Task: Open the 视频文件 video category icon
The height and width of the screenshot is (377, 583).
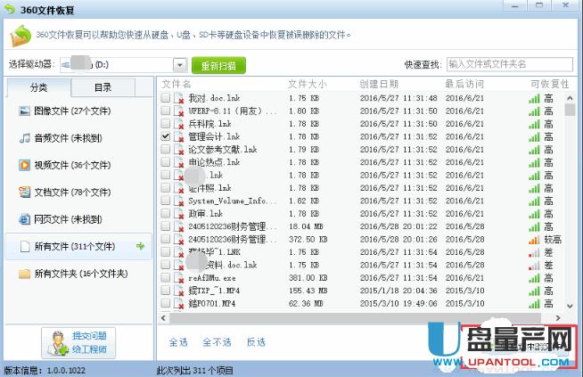Action: 25,165
